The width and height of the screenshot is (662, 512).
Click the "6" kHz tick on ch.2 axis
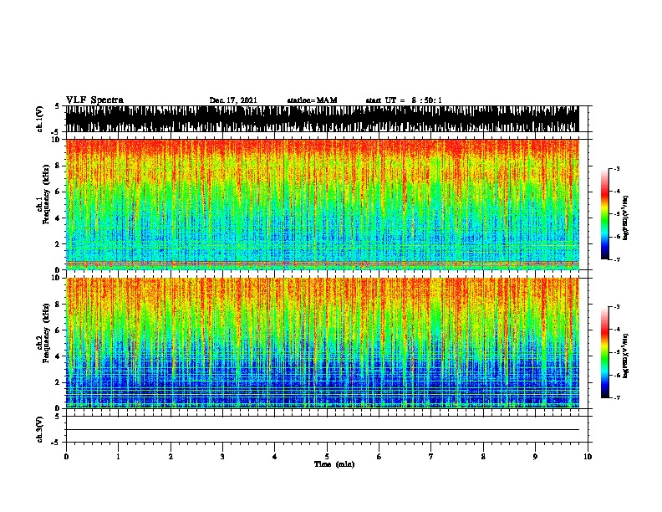59,330
